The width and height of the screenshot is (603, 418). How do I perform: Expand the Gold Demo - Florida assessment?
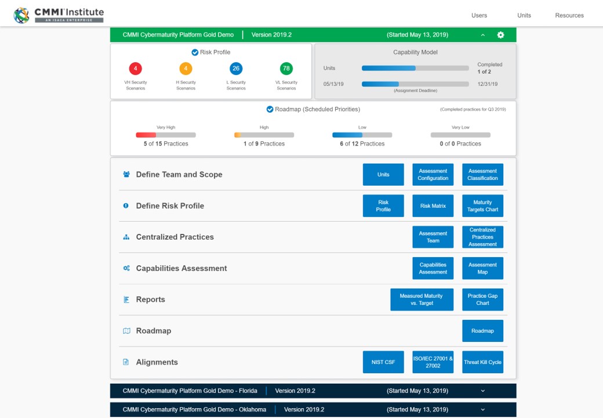482,391
